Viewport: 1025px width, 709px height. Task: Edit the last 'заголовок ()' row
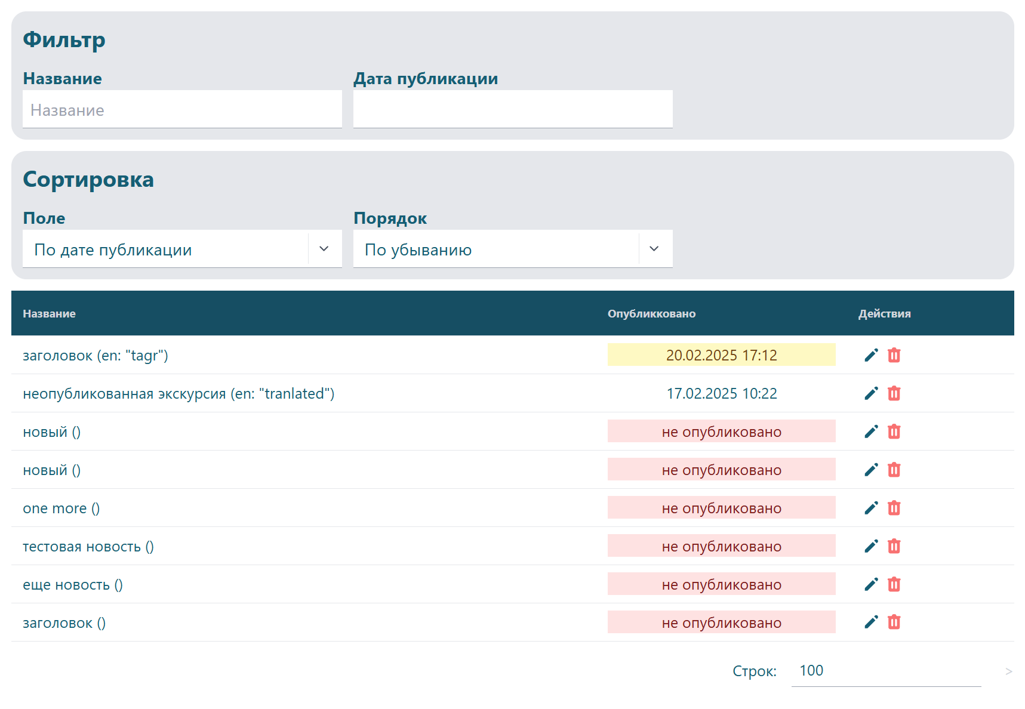[x=871, y=622]
